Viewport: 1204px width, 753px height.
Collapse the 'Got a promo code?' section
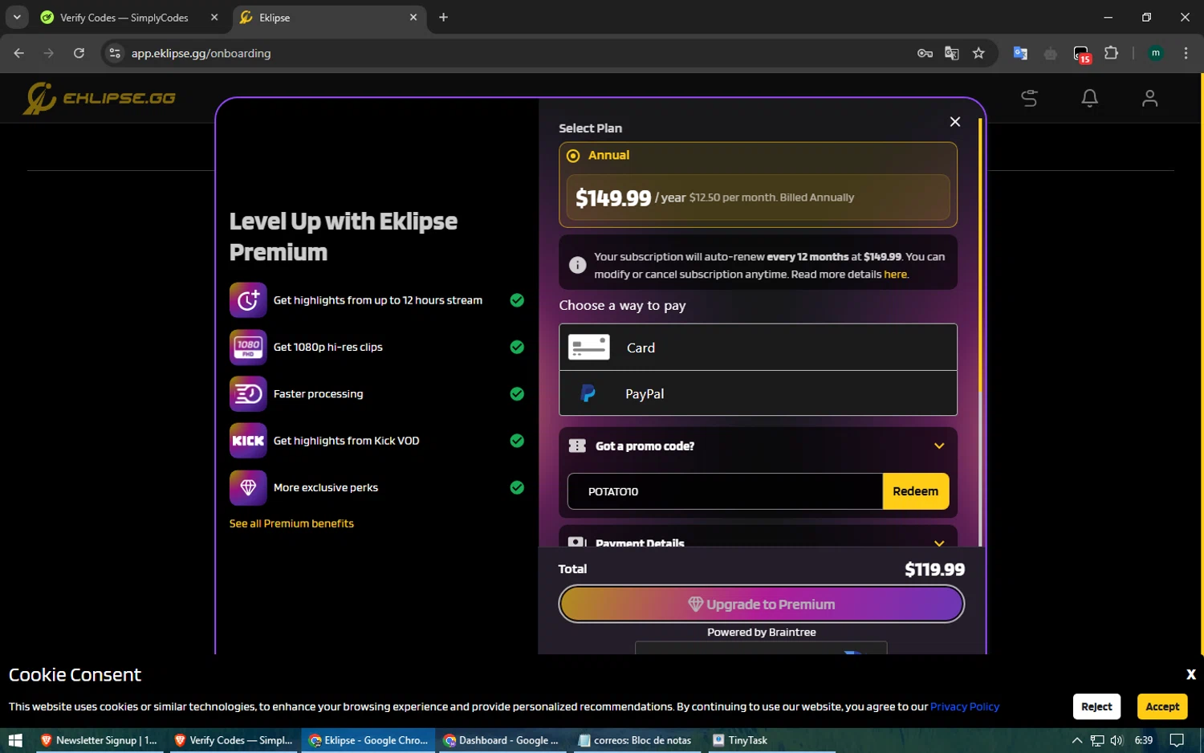939,446
